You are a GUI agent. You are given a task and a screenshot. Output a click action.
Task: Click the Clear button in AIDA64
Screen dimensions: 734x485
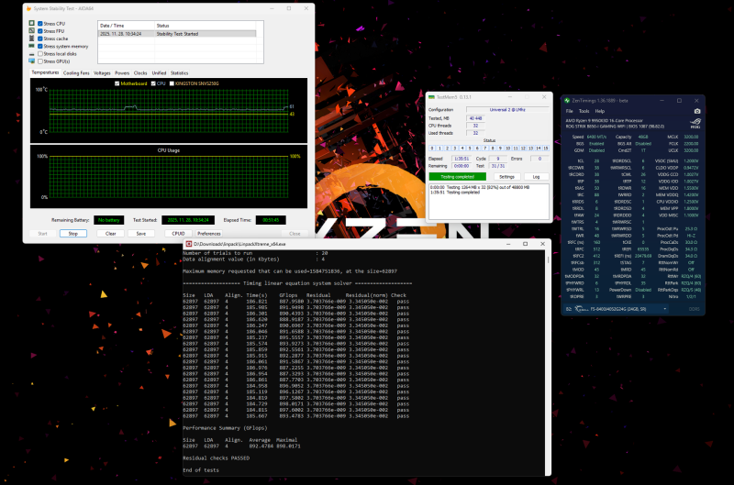(110, 234)
